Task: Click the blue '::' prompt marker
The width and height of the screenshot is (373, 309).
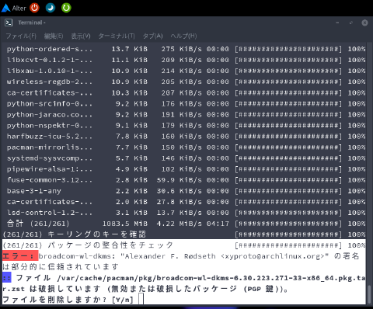Action: click(x=7, y=278)
